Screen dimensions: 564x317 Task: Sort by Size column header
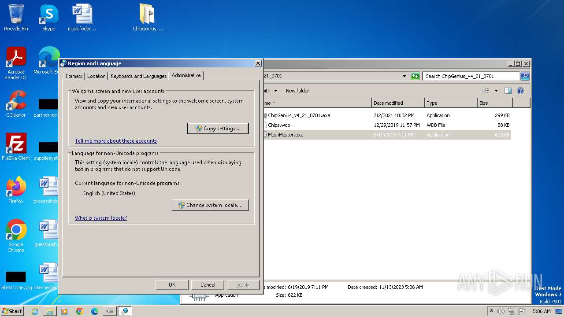(495, 103)
